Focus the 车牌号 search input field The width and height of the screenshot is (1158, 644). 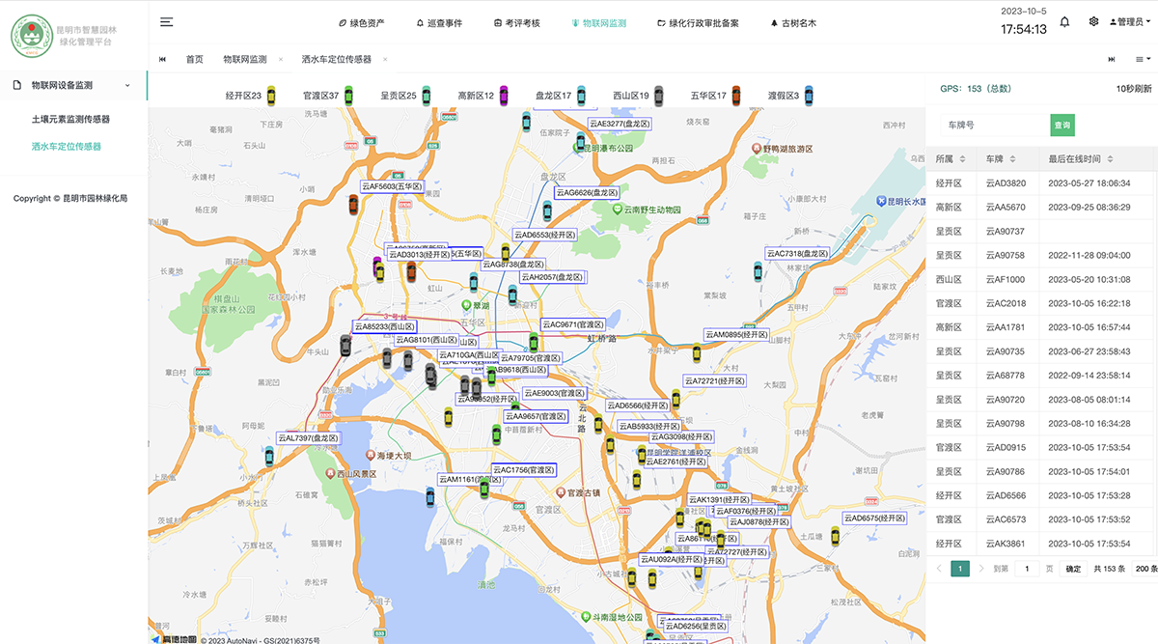point(994,126)
